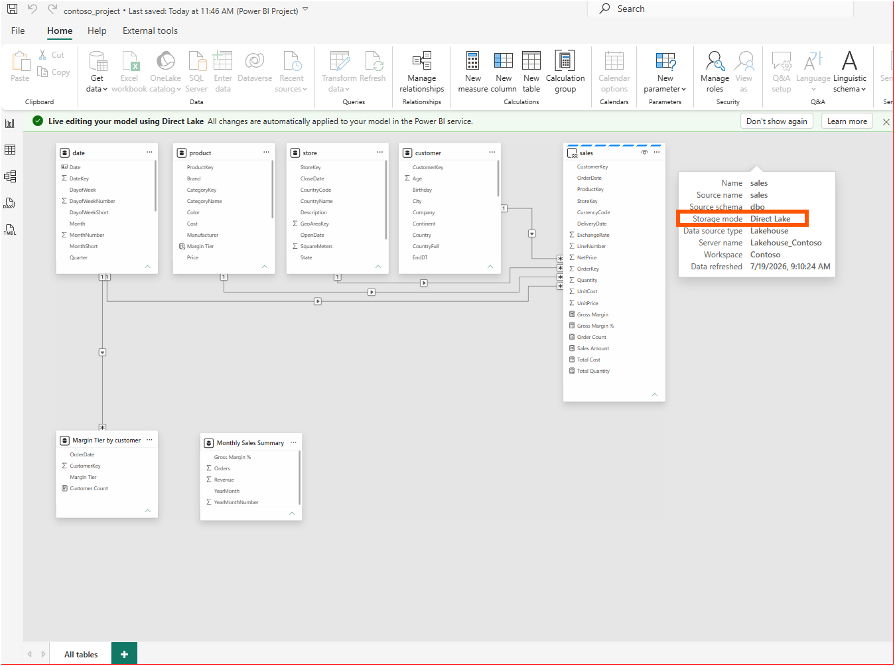Open more options on the customer table

492,152
